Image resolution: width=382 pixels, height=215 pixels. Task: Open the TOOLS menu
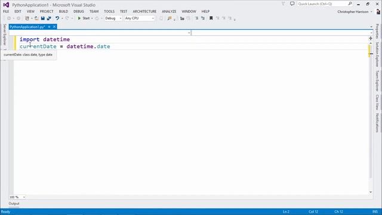point(109,11)
